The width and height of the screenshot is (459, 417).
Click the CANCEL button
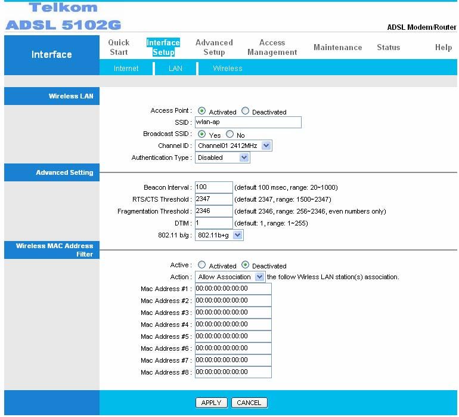point(249,403)
